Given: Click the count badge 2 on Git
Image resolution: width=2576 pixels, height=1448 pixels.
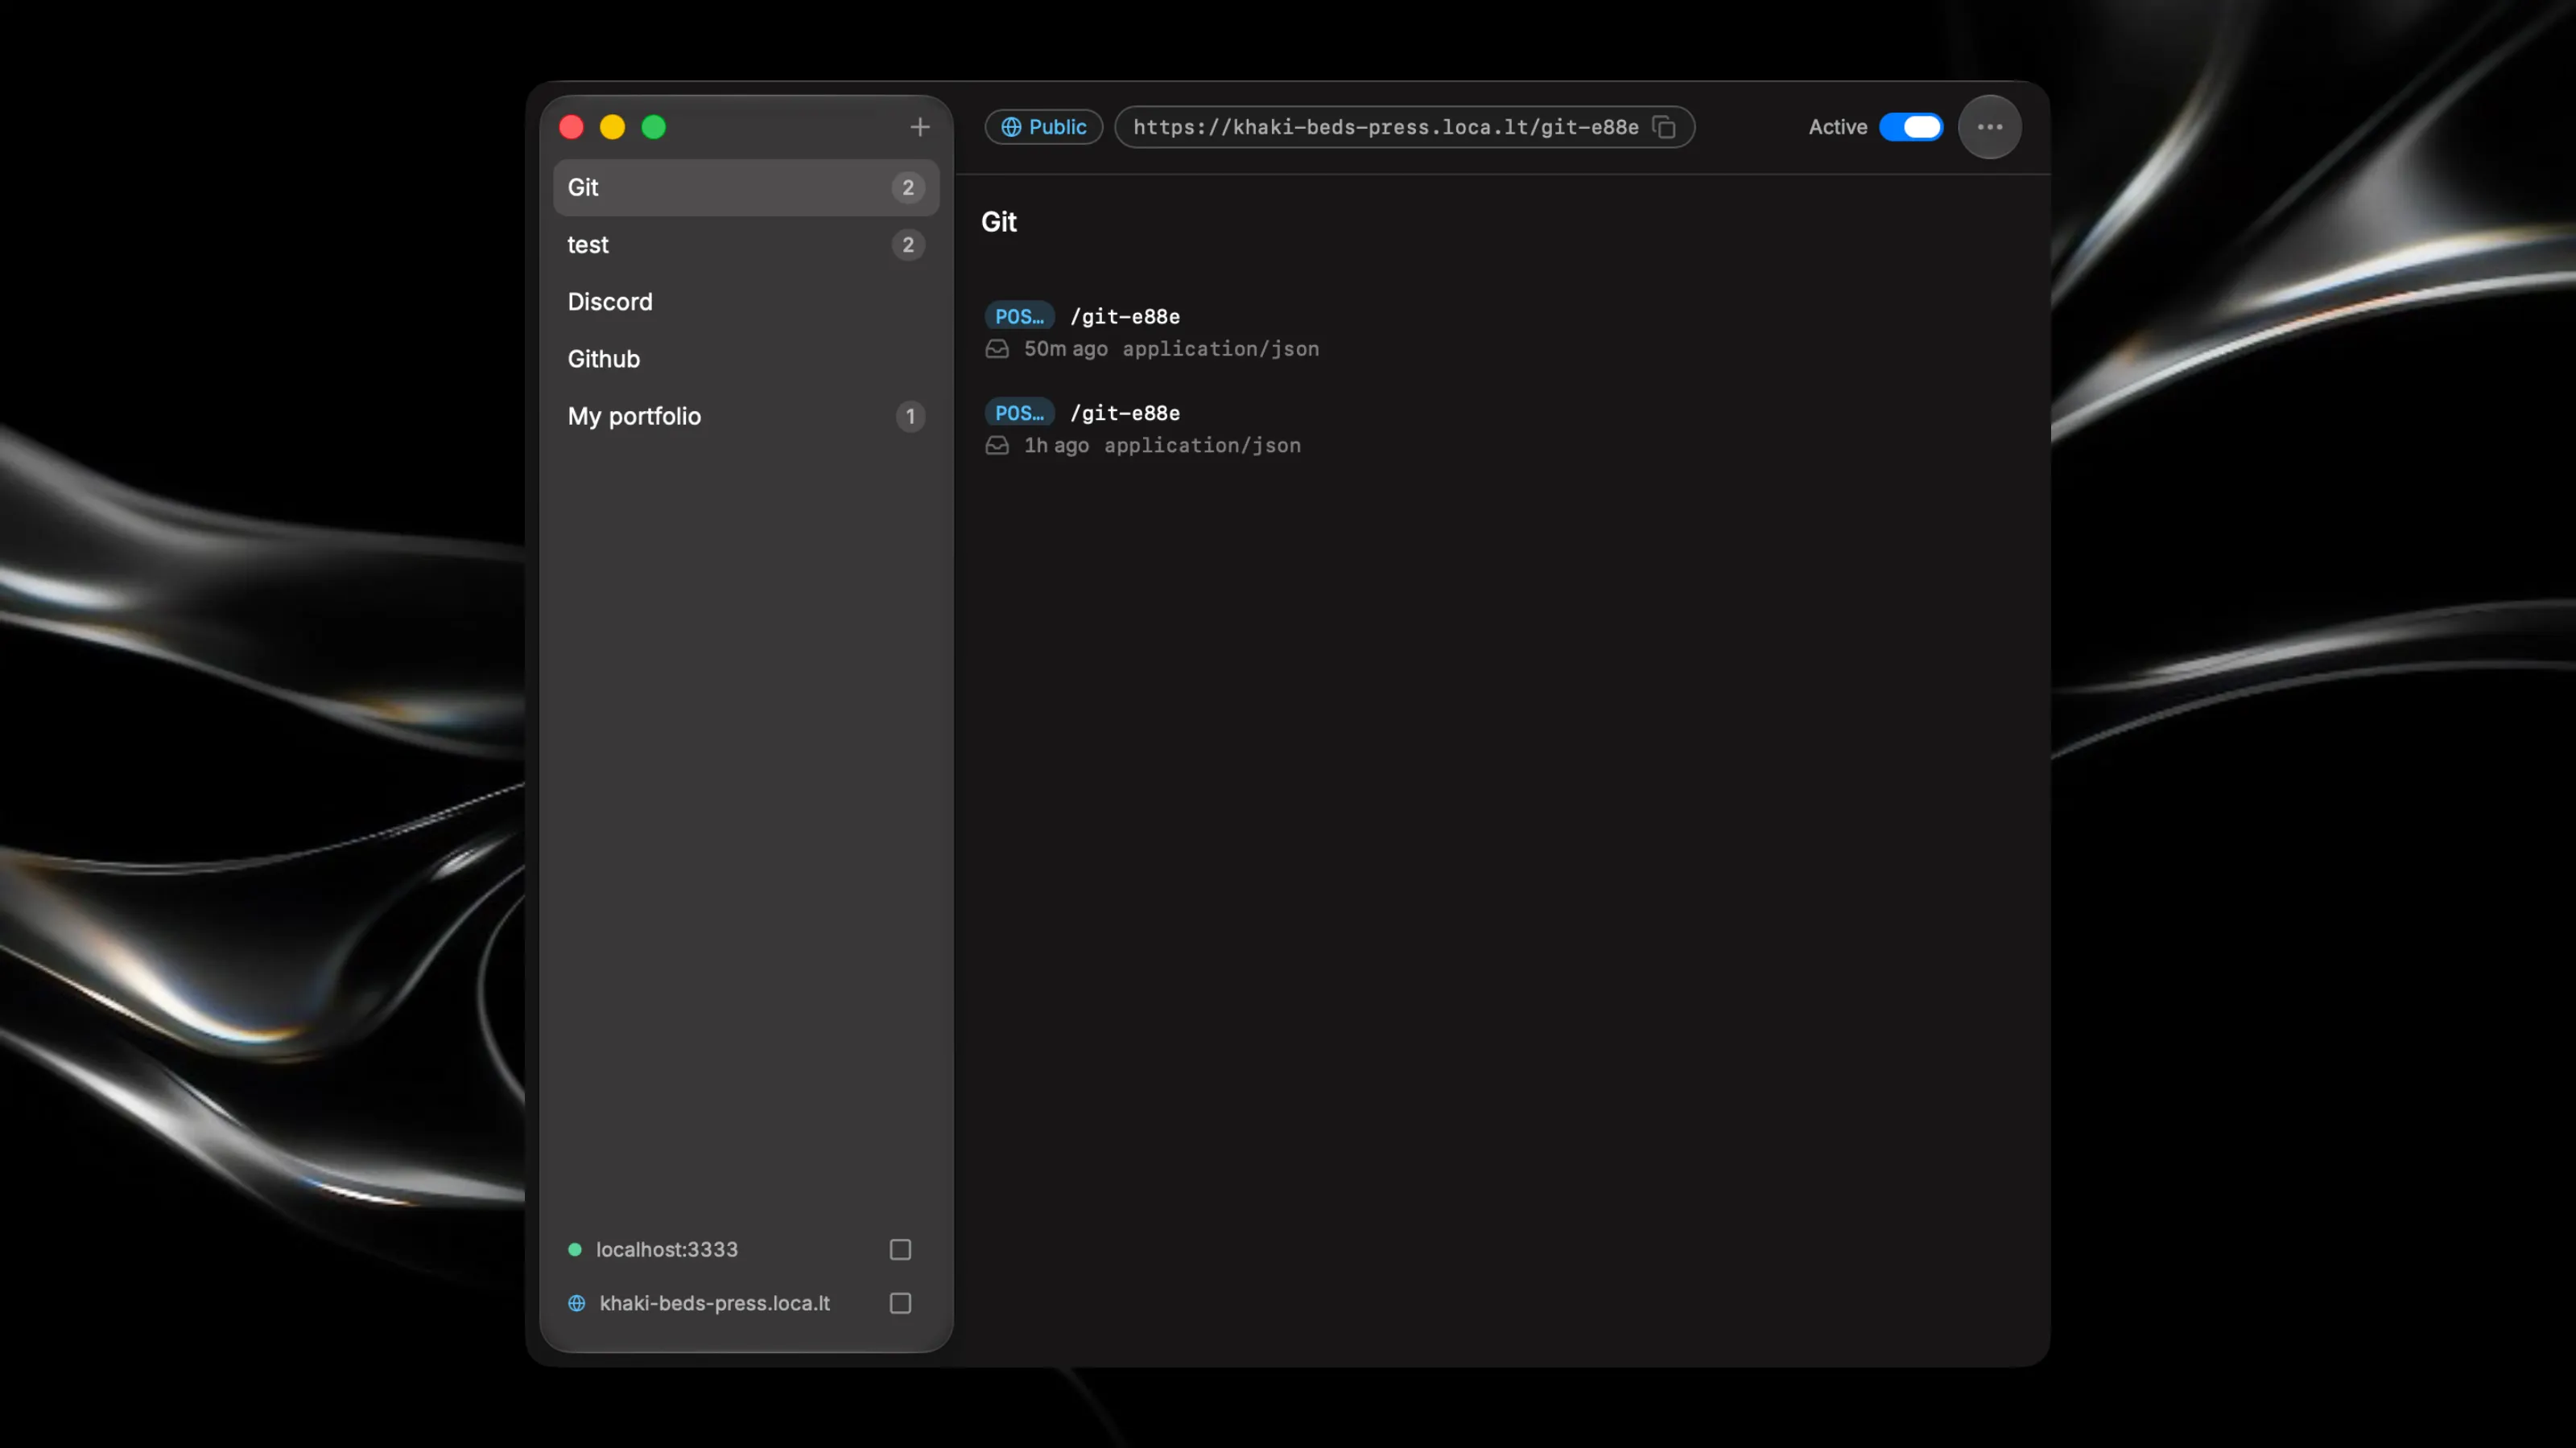Looking at the screenshot, I should coord(908,187).
